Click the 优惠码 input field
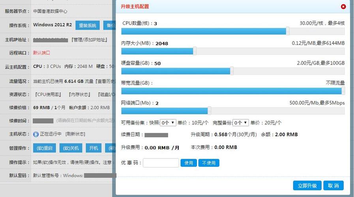Viewport: 354px width, 197px height. pyautogui.click(x=161, y=163)
